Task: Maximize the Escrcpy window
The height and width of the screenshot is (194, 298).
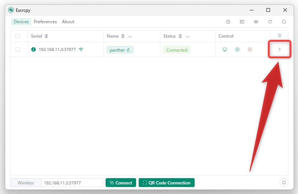Action: (x=268, y=10)
